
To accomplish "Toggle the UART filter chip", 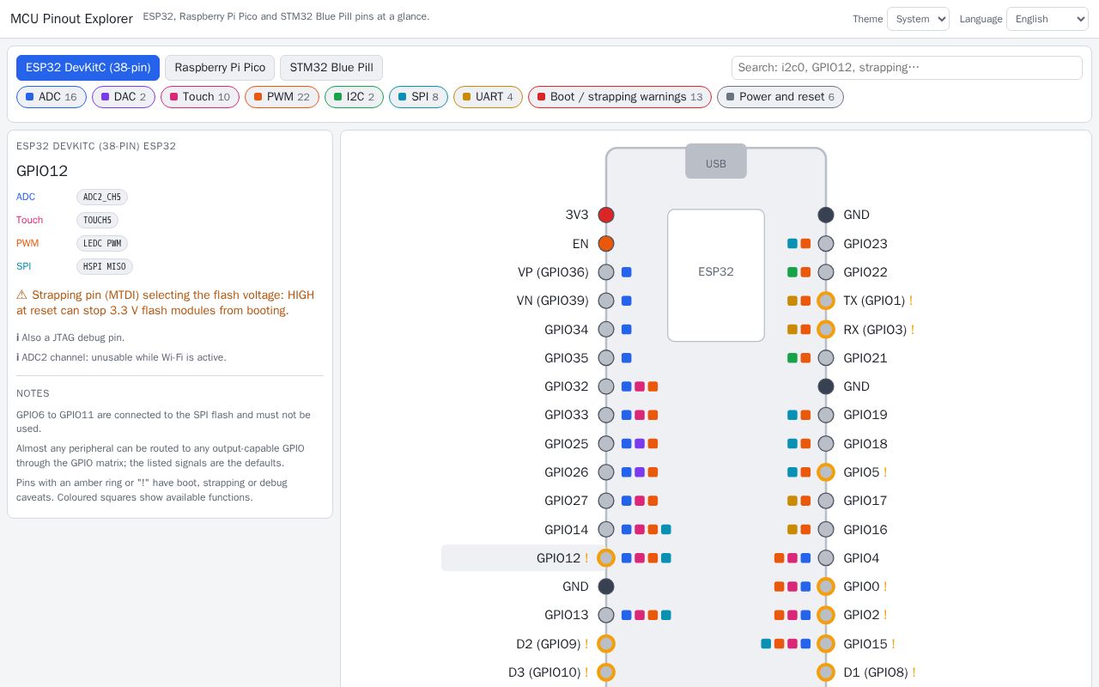I will pos(488,97).
